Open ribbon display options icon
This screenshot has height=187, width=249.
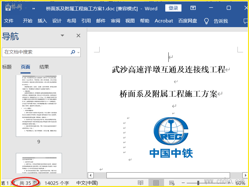(193, 8)
